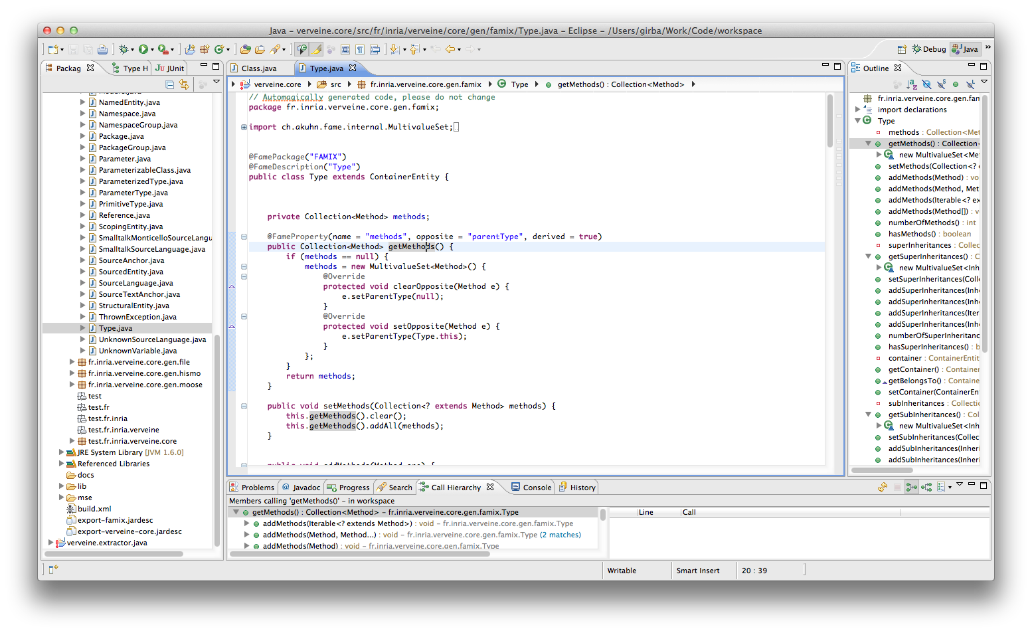This screenshot has width=1032, height=633.
Task: Click the Open Perspective icon
Action: 902,49
